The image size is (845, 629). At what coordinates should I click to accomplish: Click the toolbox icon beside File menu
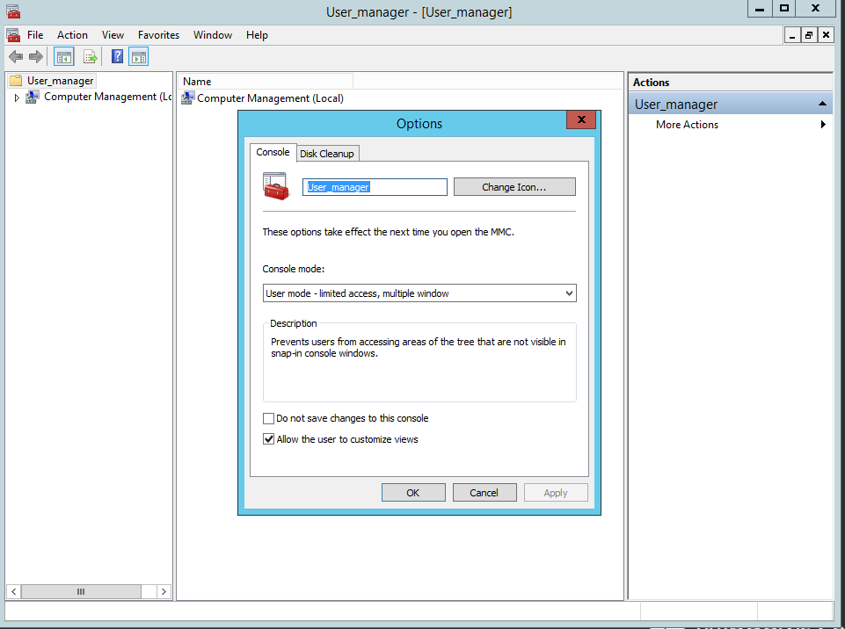tap(13, 35)
